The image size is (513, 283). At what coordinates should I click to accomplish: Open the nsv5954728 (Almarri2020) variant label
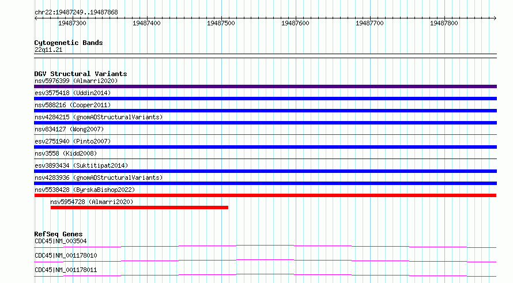point(92,202)
